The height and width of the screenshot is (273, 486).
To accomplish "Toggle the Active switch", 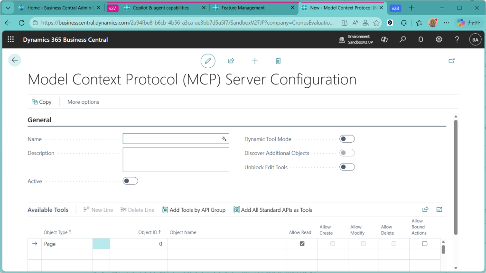I will pyautogui.click(x=130, y=181).
